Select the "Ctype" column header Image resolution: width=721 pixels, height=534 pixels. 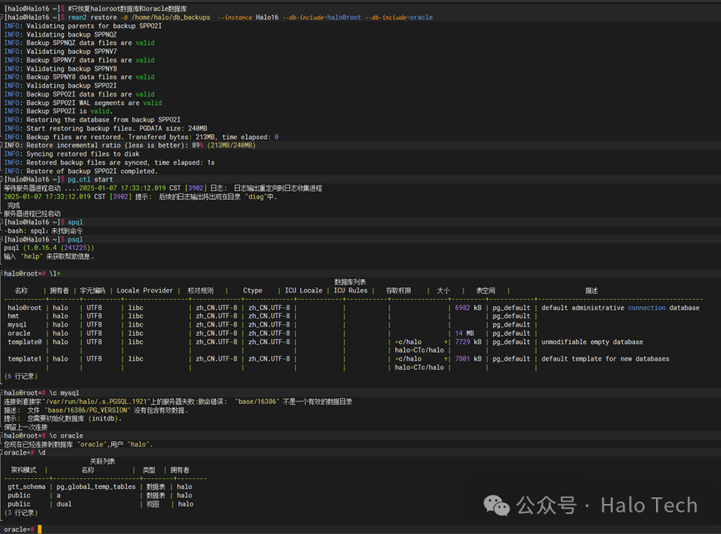[253, 291]
